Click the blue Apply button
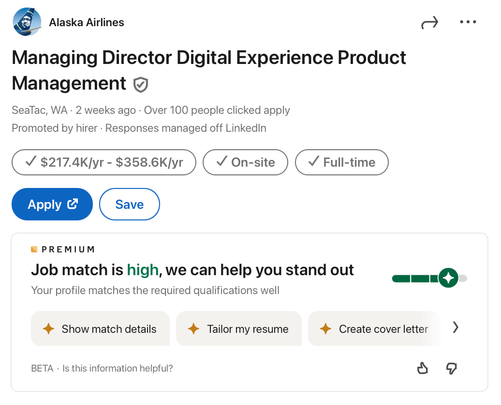Screen dimensions: 501x405 [x=52, y=204]
